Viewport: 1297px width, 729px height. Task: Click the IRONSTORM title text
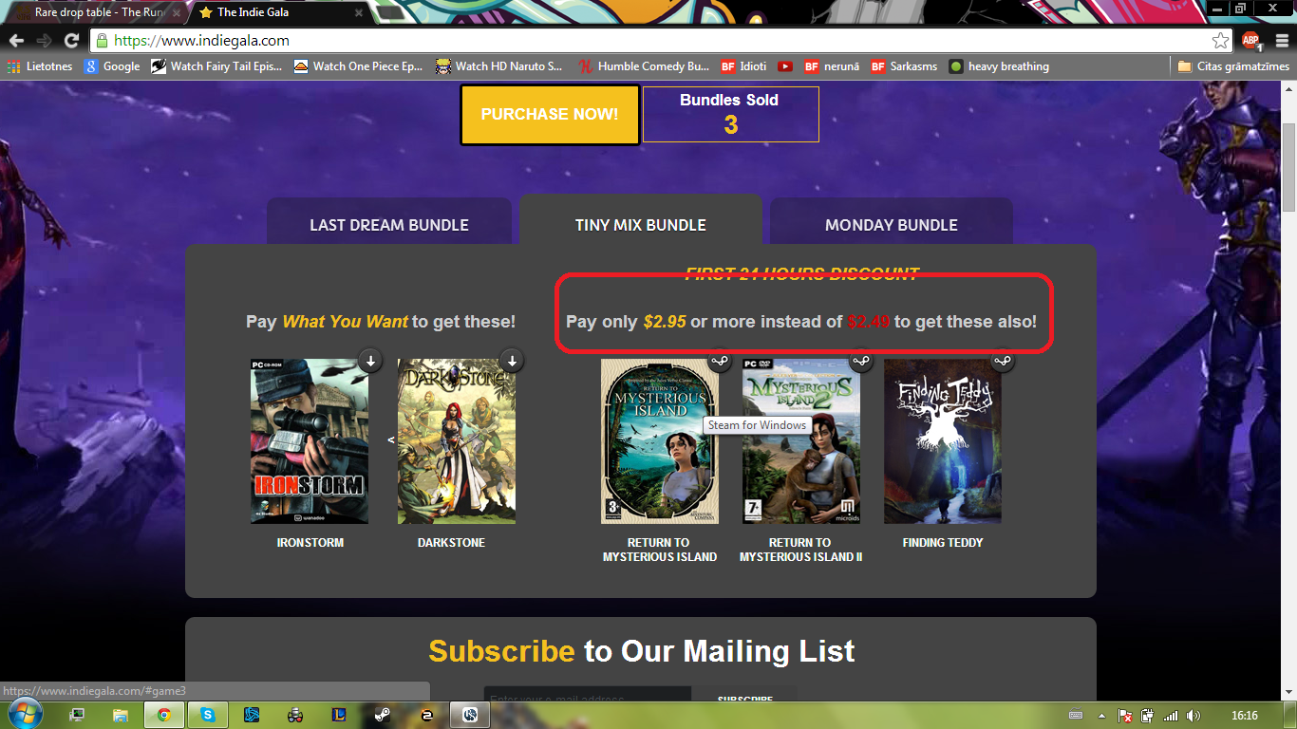click(310, 543)
